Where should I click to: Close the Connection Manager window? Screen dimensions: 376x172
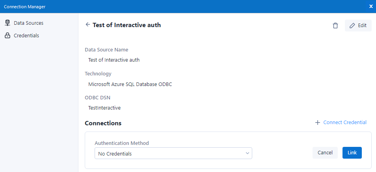tap(370, 6)
